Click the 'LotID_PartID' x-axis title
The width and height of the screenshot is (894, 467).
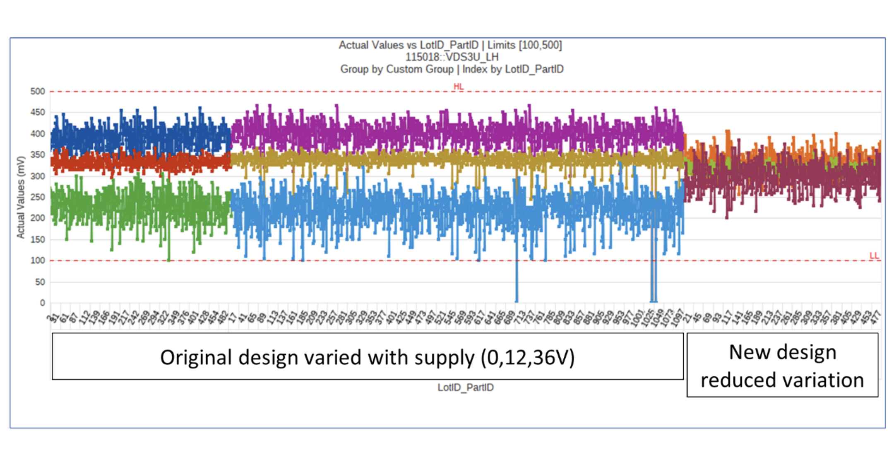[465, 388]
